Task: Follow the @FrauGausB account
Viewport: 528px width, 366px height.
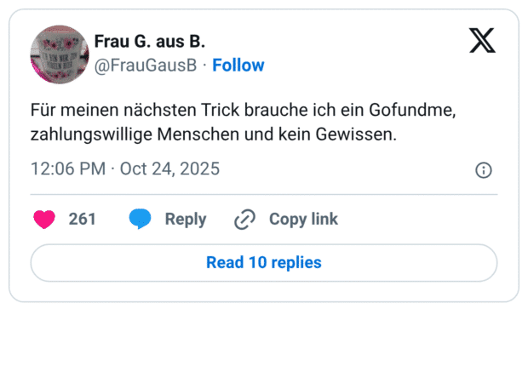Action: (x=238, y=66)
